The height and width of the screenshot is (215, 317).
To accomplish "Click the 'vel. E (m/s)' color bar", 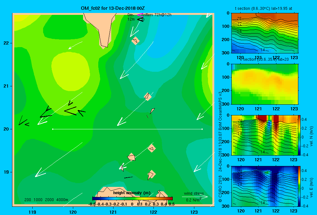I will pos(300,186).
